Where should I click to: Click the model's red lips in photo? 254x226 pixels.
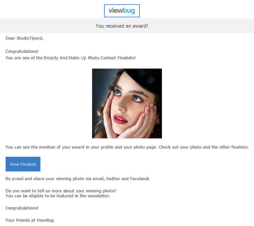pos(120,119)
